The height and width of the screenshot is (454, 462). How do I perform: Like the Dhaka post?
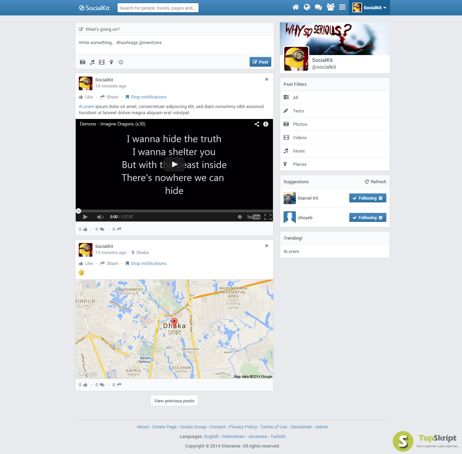click(86, 264)
